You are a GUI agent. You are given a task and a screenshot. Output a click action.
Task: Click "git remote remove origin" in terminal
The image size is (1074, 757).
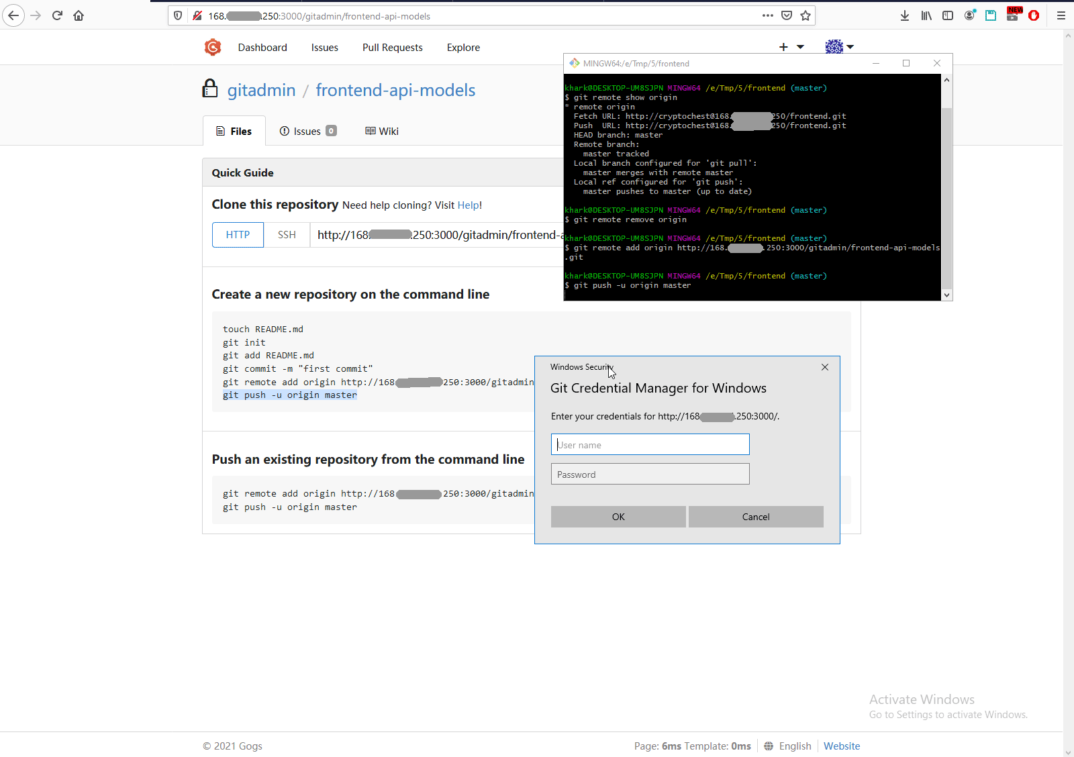[630, 219]
